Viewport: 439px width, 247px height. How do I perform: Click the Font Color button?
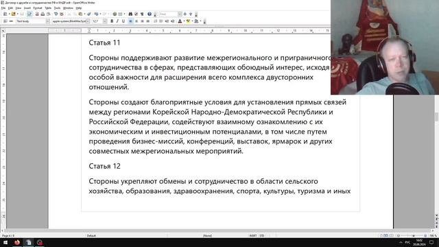180,21
